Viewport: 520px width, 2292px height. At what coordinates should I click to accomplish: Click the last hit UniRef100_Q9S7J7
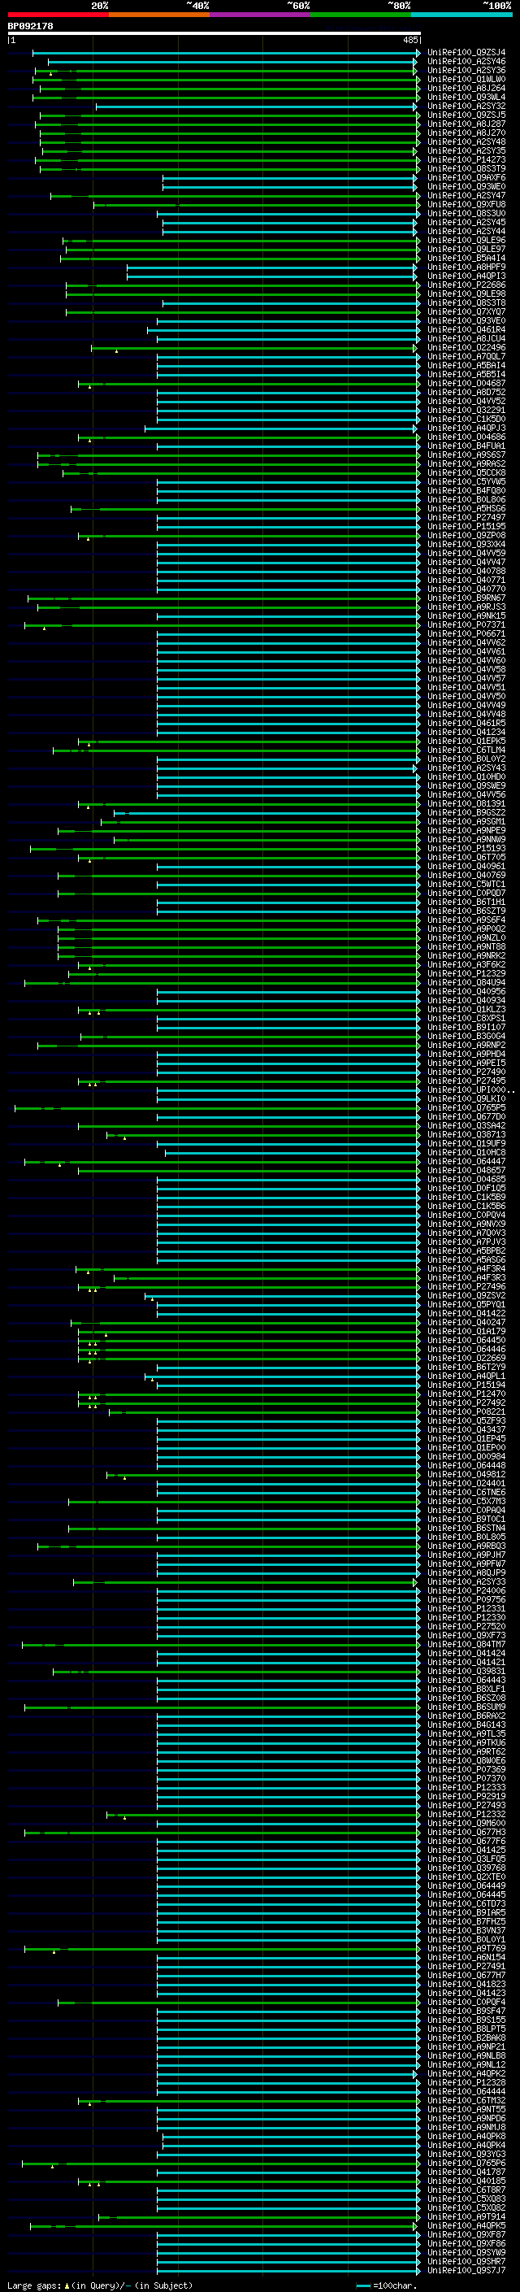(x=466, y=2271)
